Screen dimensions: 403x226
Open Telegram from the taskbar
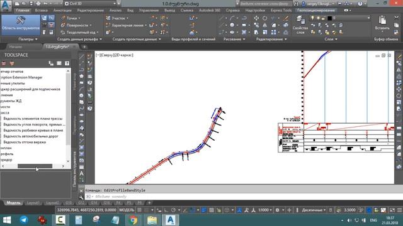[24, 220]
